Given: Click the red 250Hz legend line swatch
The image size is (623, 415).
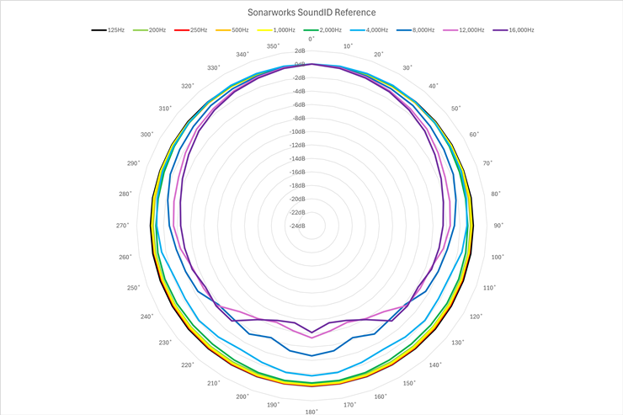Looking at the screenshot, I should [182, 30].
